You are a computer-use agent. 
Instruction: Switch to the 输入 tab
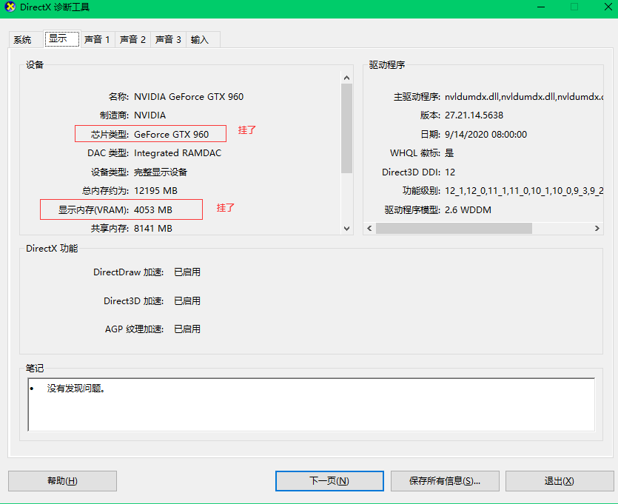pyautogui.click(x=203, y=40)
